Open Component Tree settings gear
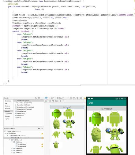 (x=39, y=129)
